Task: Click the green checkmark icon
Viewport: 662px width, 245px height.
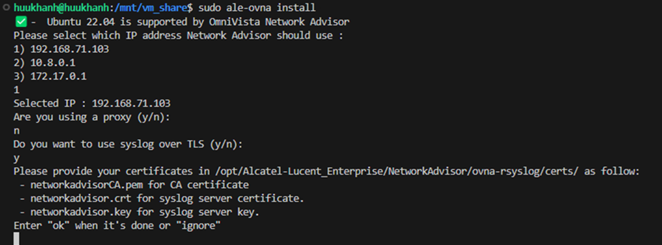Action: (20, 22)
